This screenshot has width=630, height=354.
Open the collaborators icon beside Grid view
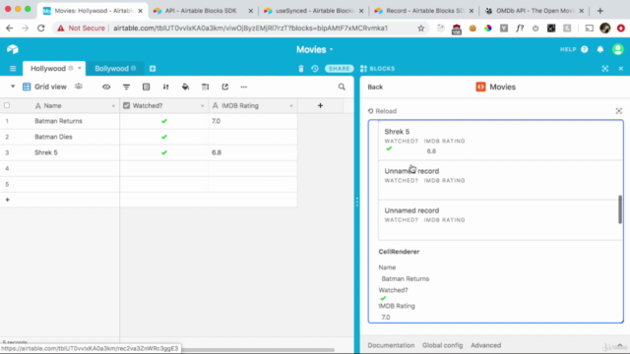79,87
